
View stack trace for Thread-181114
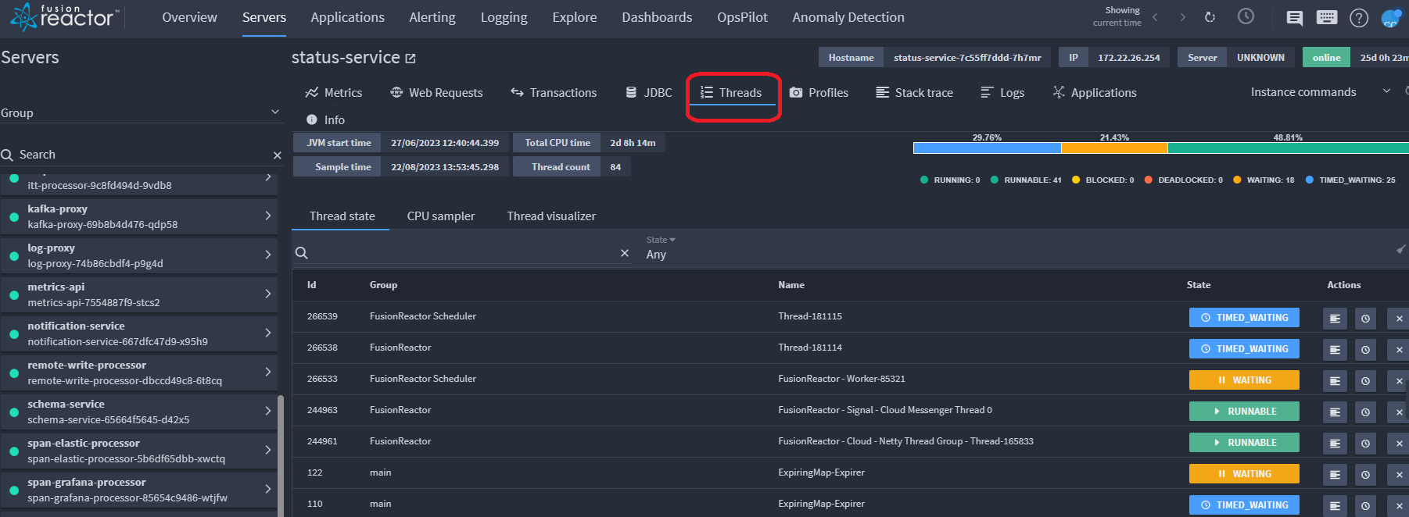[x=1335, y=349]
